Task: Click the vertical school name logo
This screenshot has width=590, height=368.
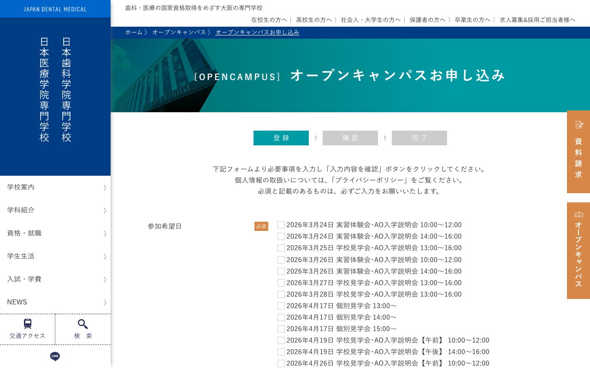Action: point(55,90)
